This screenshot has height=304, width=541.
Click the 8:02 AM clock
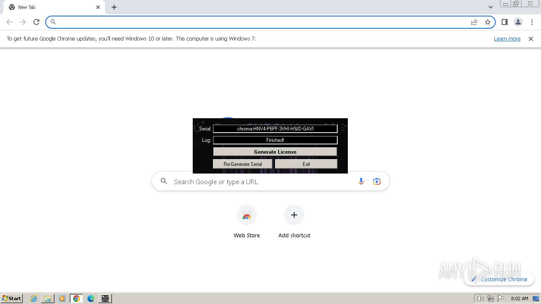pyautogui.click(x=519, y=299)
